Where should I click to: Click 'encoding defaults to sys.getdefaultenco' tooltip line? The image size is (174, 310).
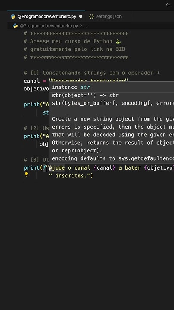(113, 158)
